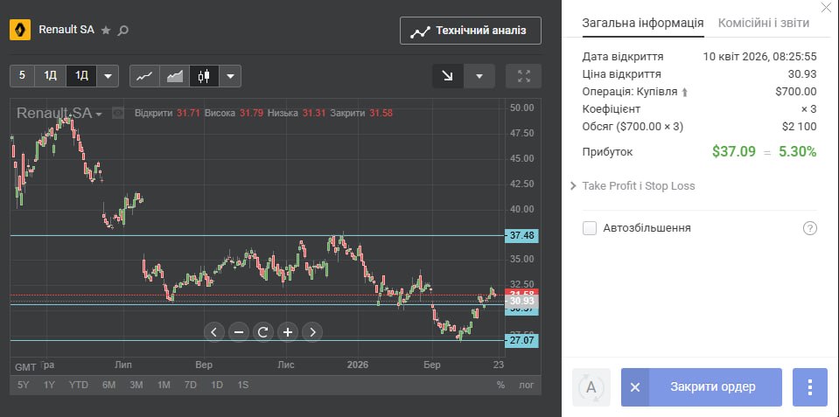
Task: Enable the Автозбільшення checkbox
Action: point(590,228)
